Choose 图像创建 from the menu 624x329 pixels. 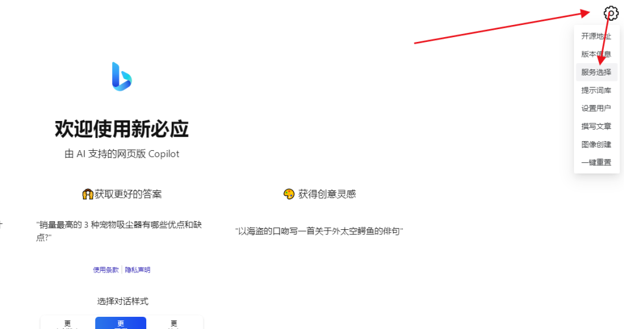(x=597, y=144)
